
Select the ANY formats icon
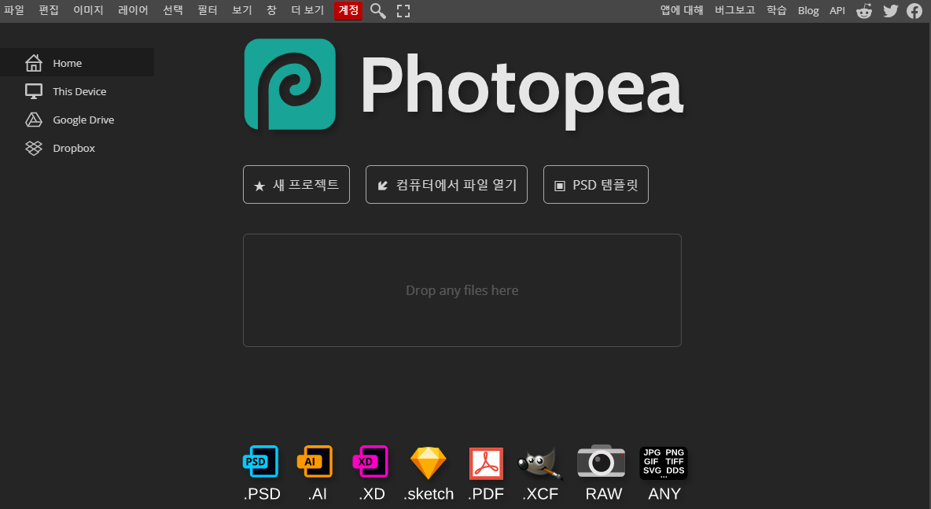click(x=664, y=463)
